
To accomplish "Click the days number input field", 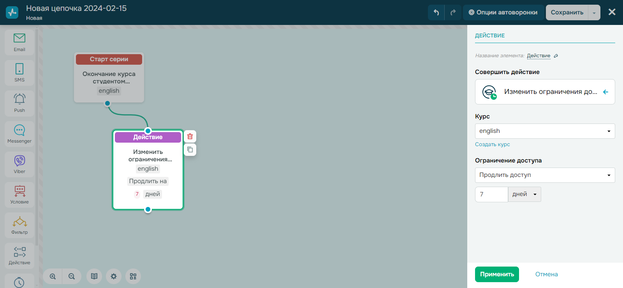I will point(491,194).
